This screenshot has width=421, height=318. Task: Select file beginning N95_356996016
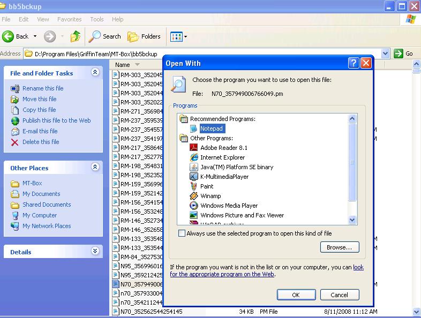(x=141, y=266)
